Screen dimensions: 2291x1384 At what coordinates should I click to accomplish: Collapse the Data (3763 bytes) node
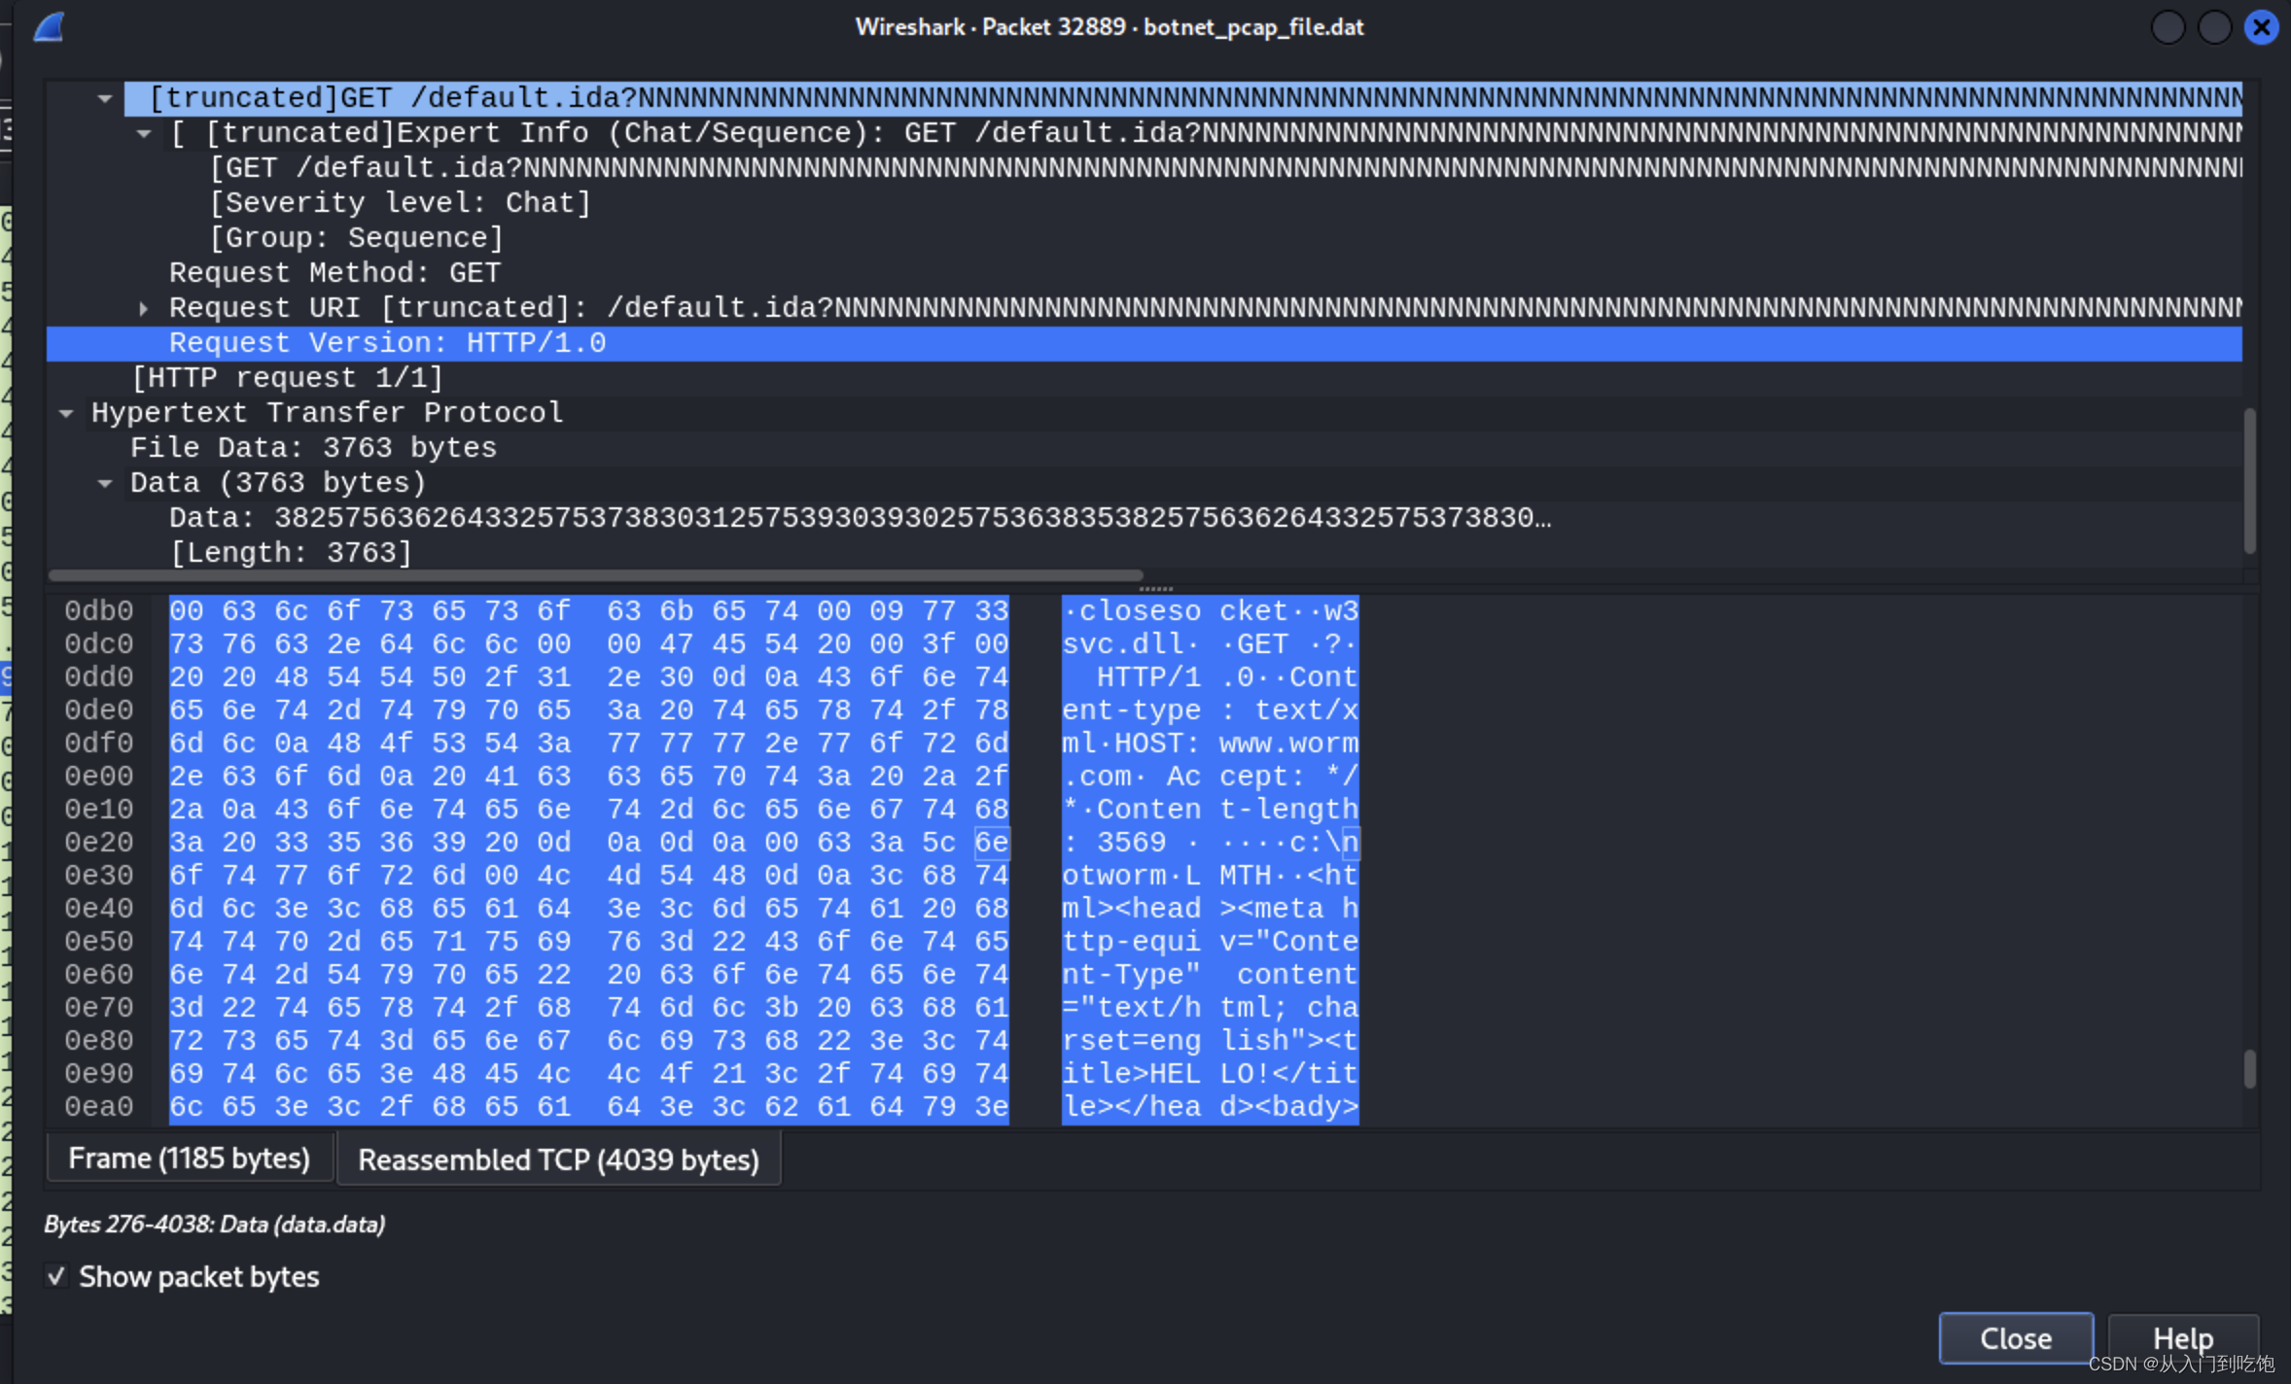(x=105, y=483)
